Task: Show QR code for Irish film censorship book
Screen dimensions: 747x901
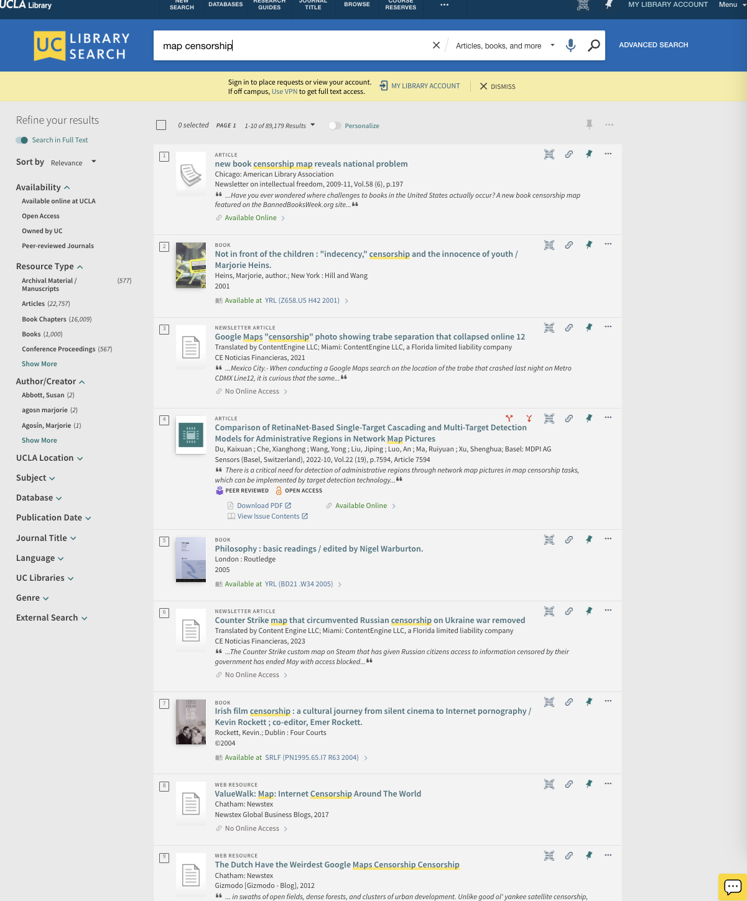Action: [549, 702]
